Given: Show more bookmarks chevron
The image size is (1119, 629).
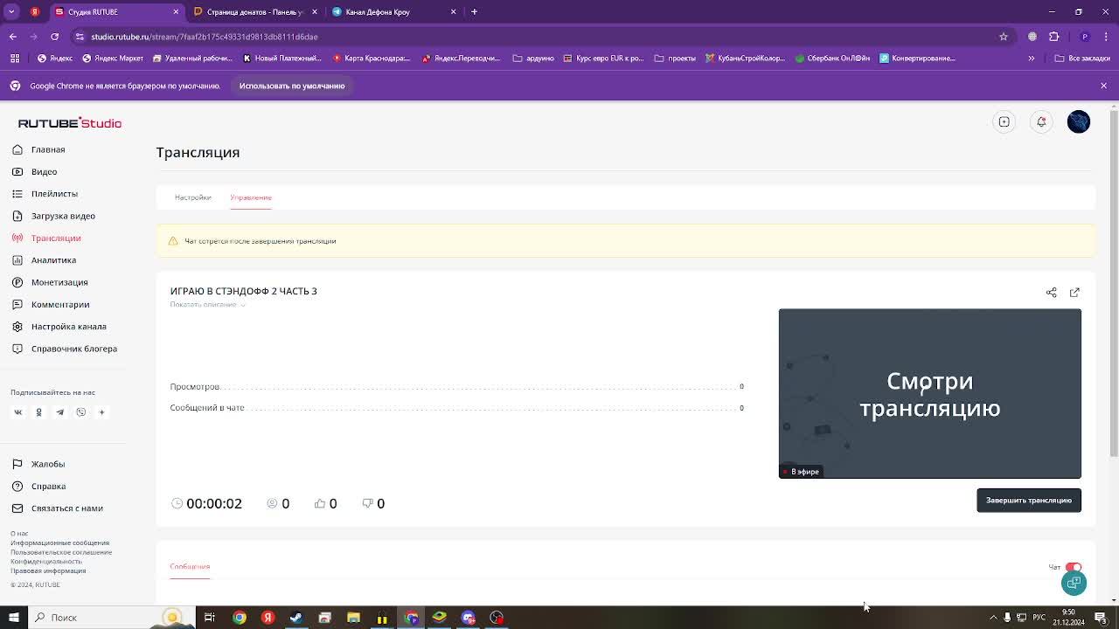Looking at the screenshot, I should [x=1031, y=59].
